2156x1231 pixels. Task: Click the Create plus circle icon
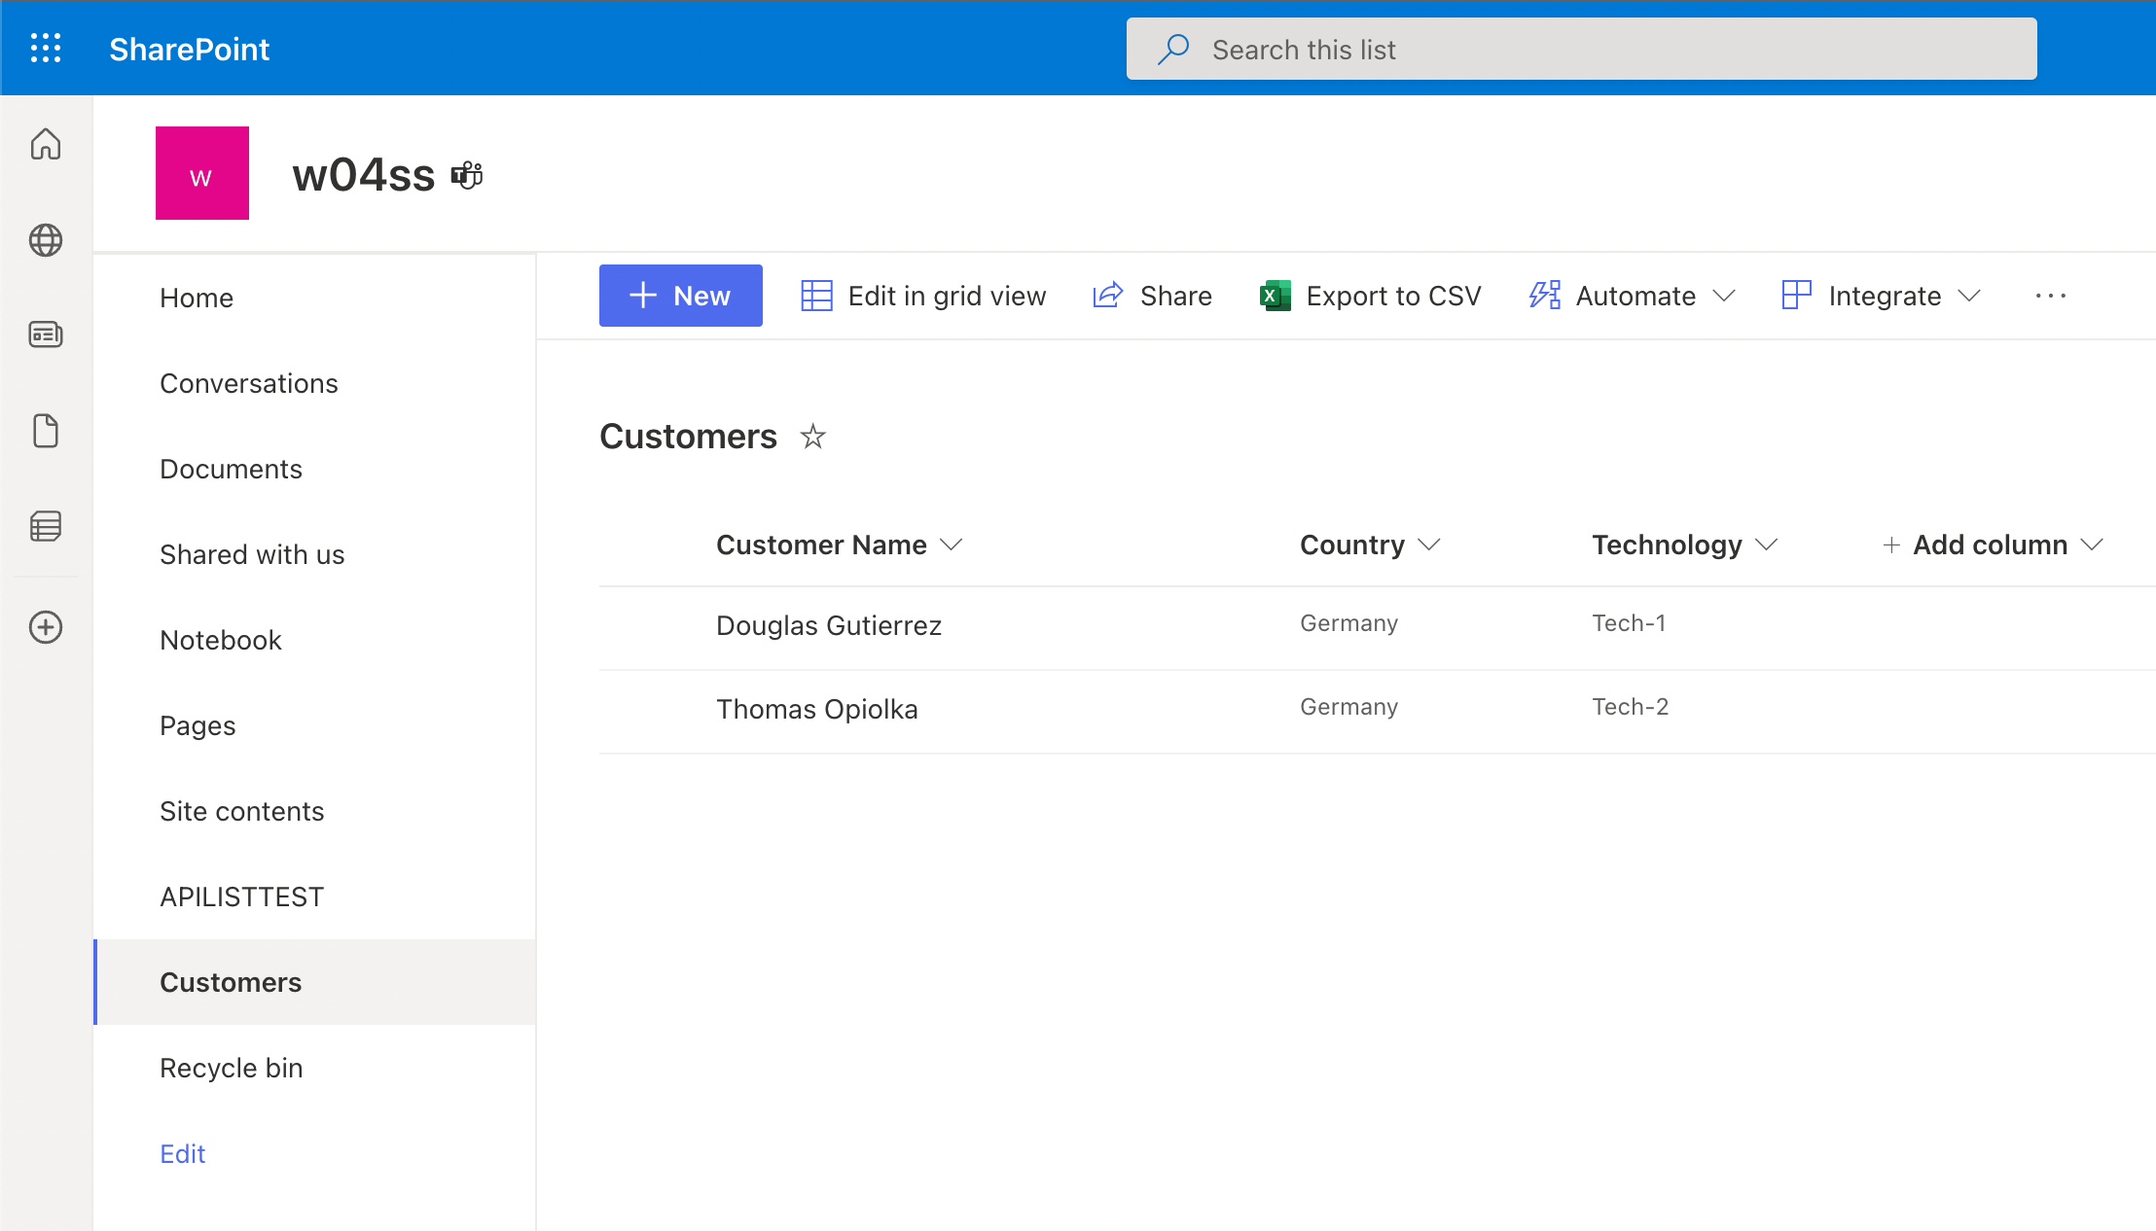46,627
